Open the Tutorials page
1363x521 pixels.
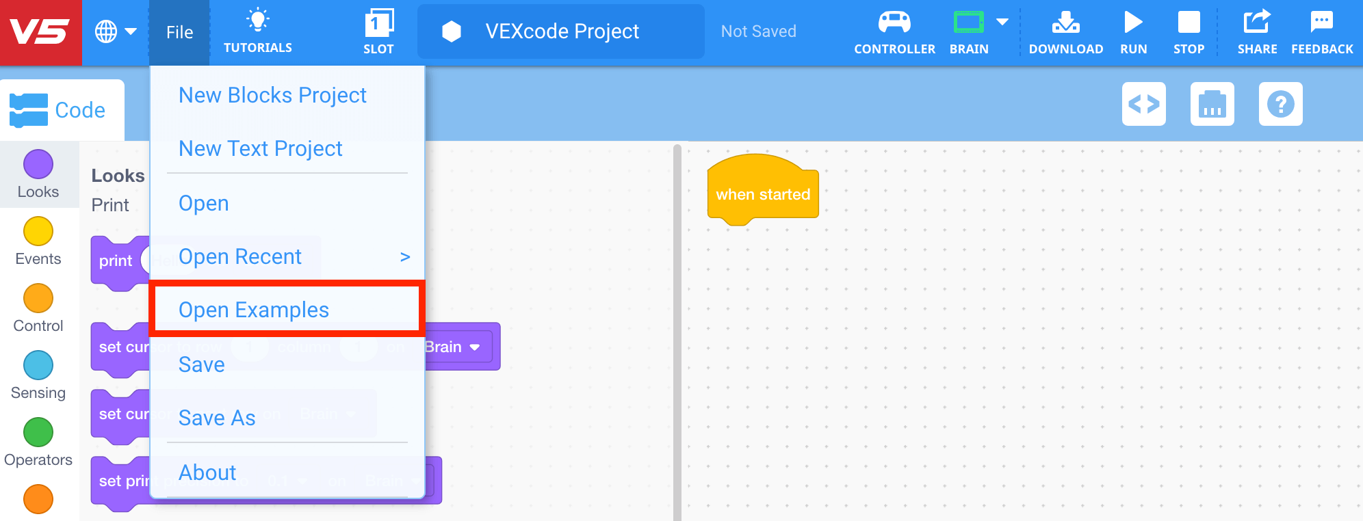(257, 31)
